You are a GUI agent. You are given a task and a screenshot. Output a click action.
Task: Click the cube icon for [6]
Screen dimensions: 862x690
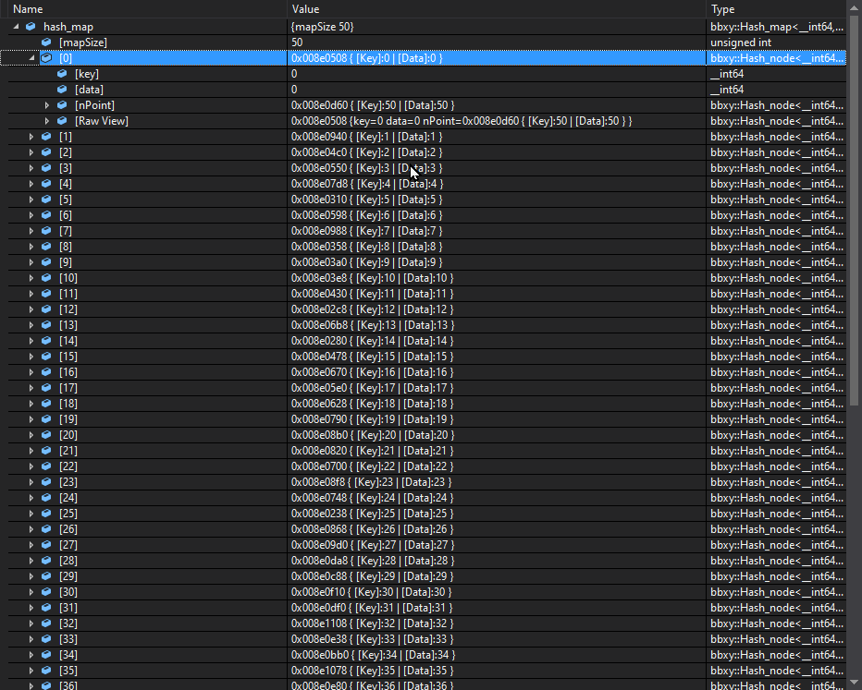47,215
